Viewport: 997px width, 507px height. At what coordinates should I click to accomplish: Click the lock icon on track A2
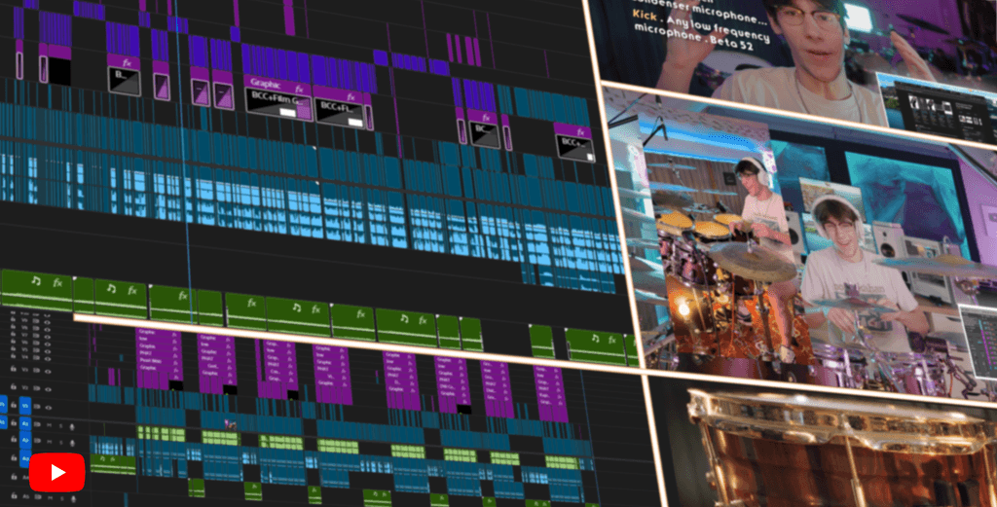click(x=14, y=441)
